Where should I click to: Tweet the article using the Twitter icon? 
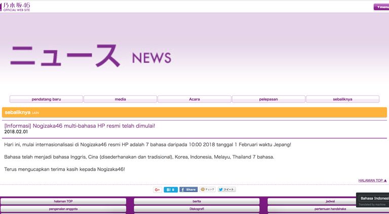point(227,190)
